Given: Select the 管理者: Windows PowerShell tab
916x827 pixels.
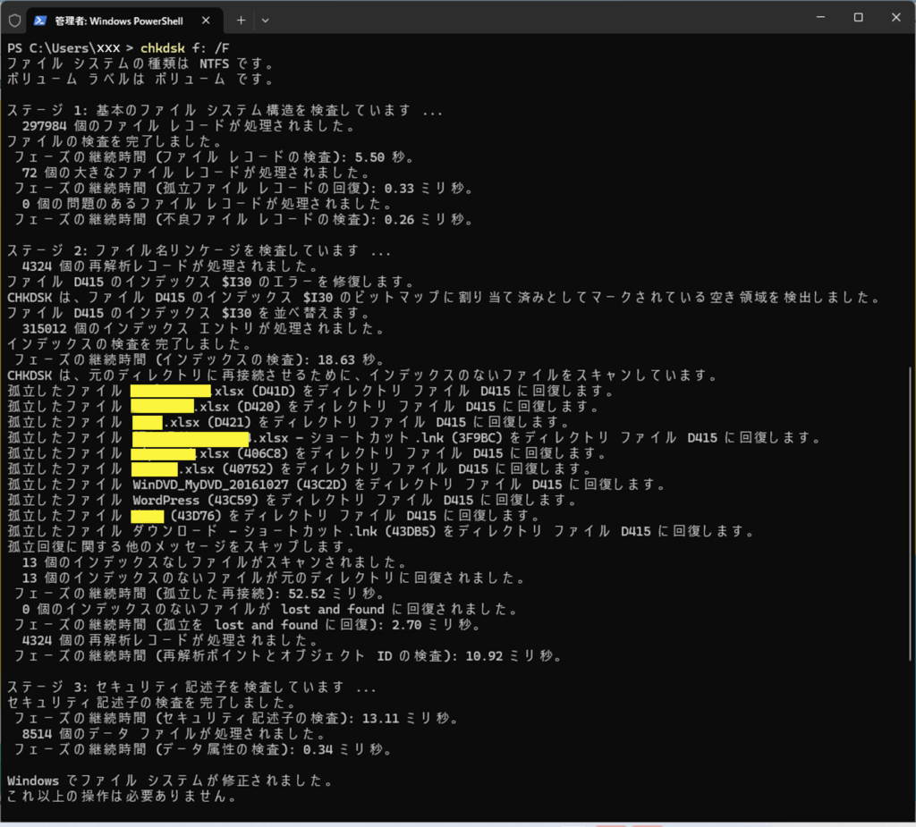Looking at the screenshot, I should click(116, 19).
